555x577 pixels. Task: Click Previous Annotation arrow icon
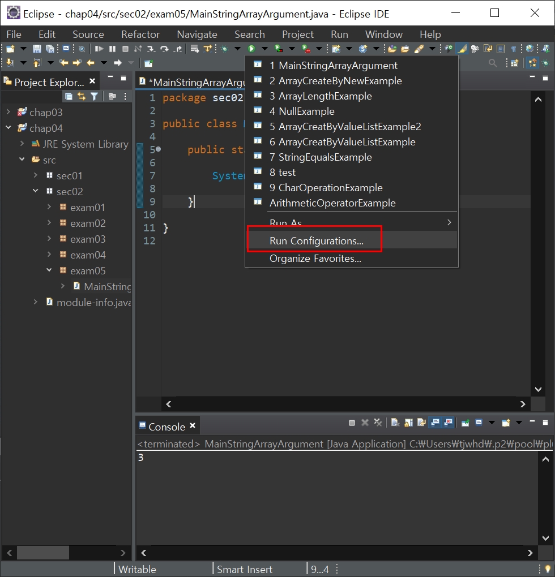[x=37, y=63]
